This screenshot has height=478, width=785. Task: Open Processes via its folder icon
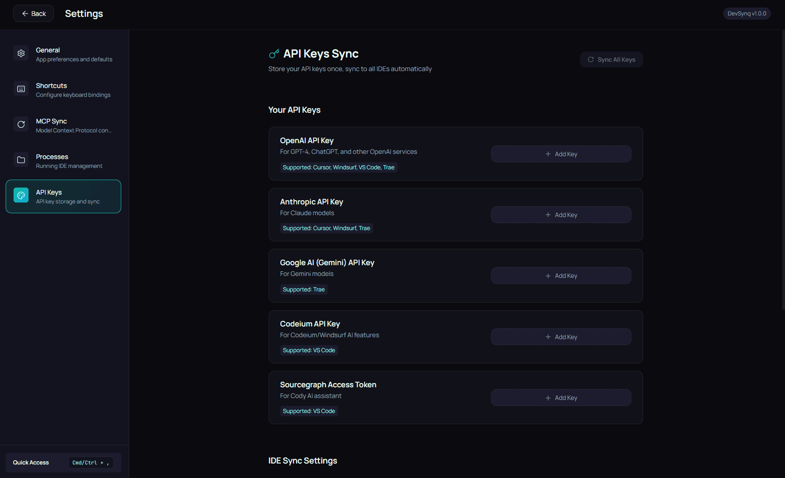coord(21,159)
